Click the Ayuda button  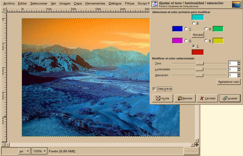coord(162,98)
